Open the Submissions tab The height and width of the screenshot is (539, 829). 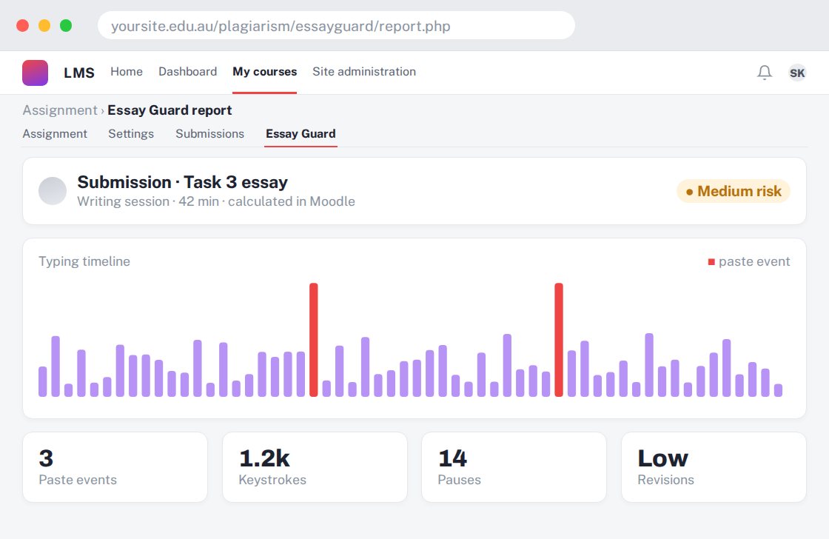pyautogui.click(x=210, y=134)
